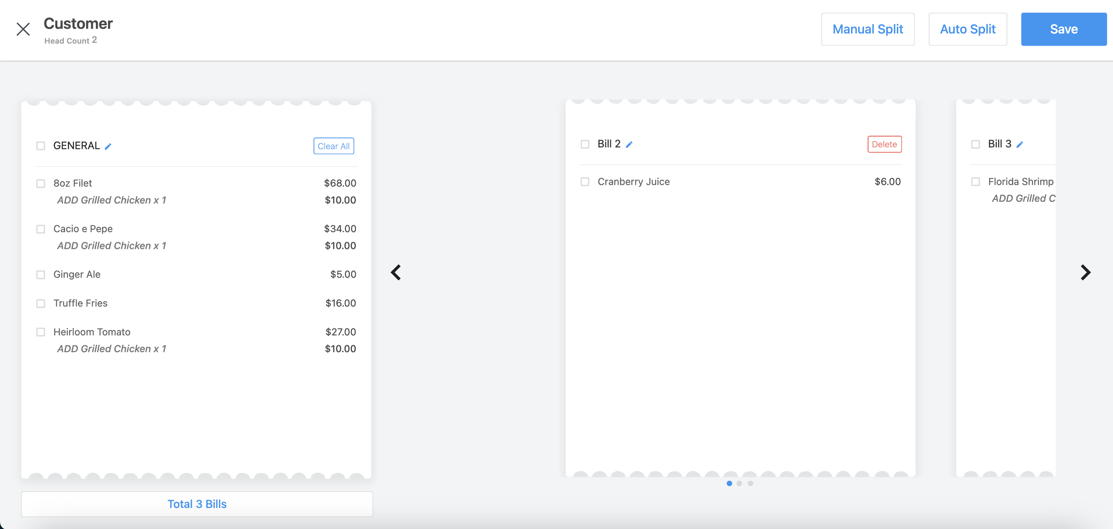The image size is (1113, 529).
Task: Navigate to next bill with right arrow
Action: pos(1085,272)
